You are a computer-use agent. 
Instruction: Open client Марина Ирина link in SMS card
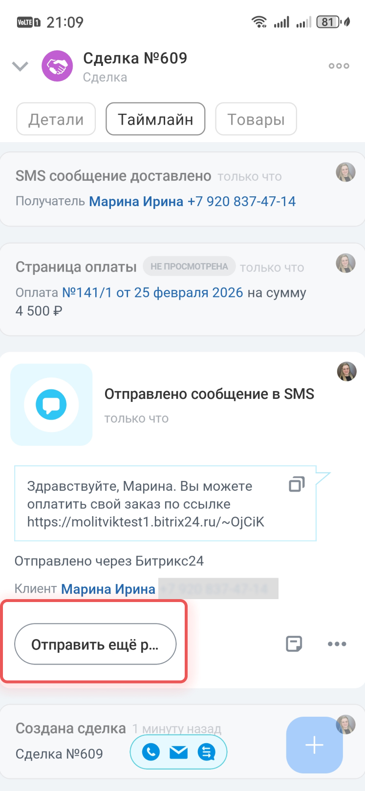tap(108, 589)
